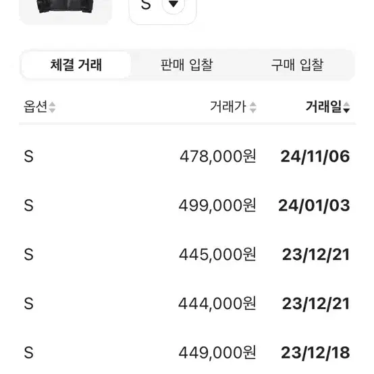Open the size S dropdown arrow

[173, 4]
